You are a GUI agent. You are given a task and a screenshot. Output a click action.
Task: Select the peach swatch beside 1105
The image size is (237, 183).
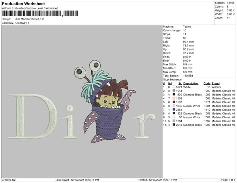coord(174,98)
